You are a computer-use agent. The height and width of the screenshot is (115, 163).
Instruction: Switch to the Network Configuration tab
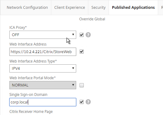(x=27, y=8)
